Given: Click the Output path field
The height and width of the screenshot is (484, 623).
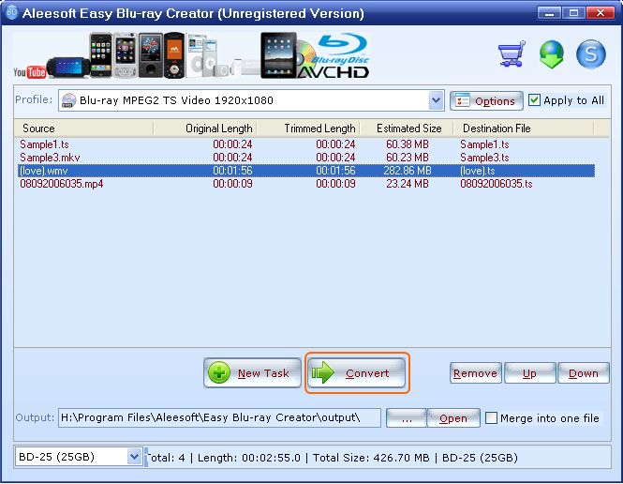Looking at the screenshot, I should click(219, 417).
